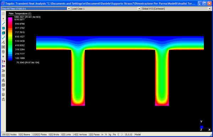Select the beam line toggle
Screen dimensions: 213x137
pos(4,23)
